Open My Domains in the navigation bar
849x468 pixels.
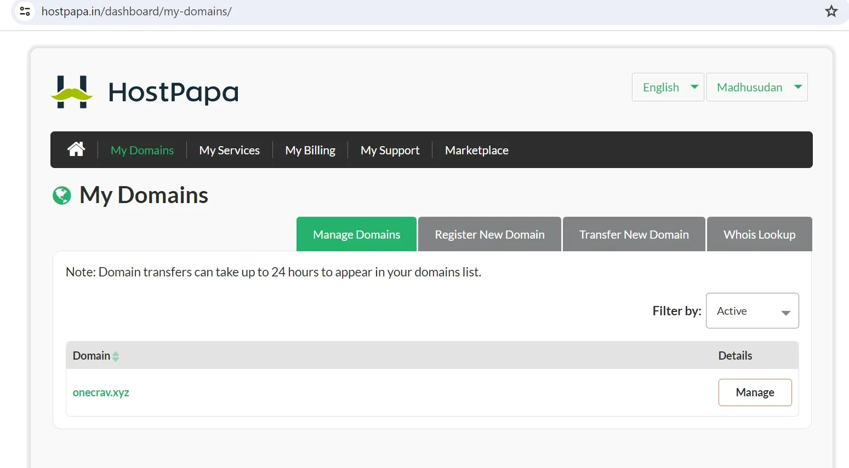click(x=142, y=150)
